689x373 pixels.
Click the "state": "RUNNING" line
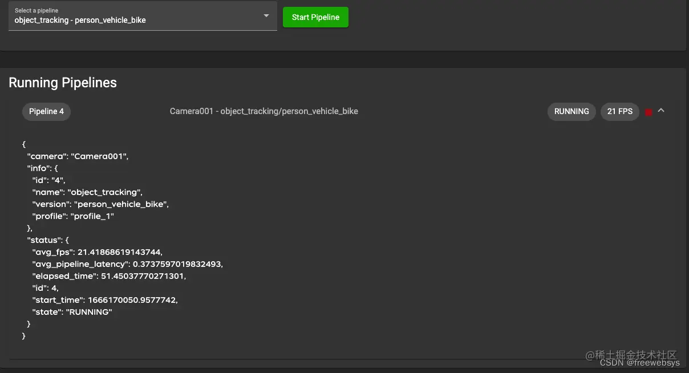pyautogui.click(x=72, y=312)
